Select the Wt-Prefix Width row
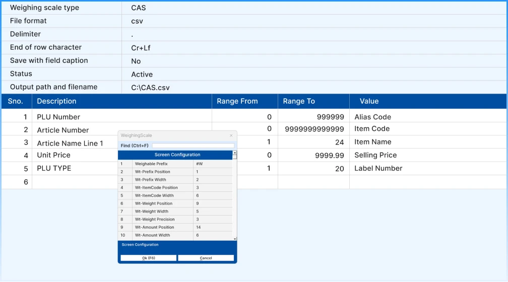The height and width of the screenshot is (282, 508). pos(175,180)
